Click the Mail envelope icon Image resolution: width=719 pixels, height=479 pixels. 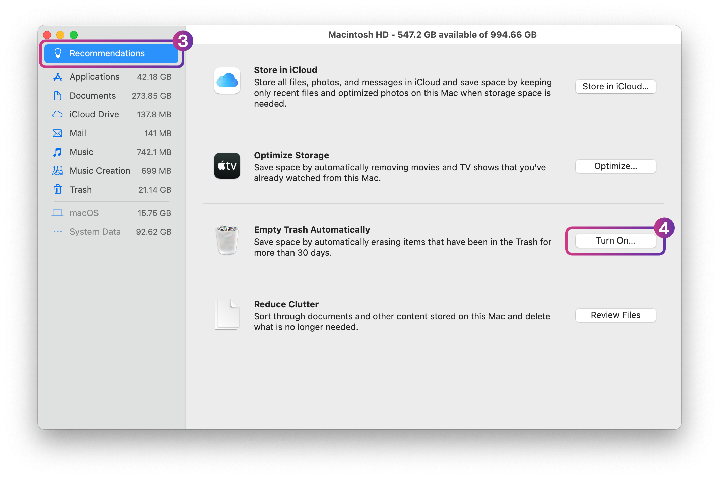tap(58, 133)
